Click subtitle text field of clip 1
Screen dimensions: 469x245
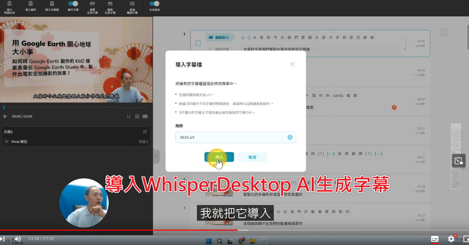click(x=320, y=49)
